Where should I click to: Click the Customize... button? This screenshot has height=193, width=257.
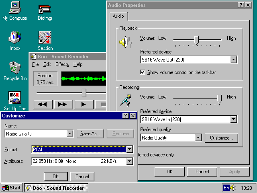pos(221,138)
